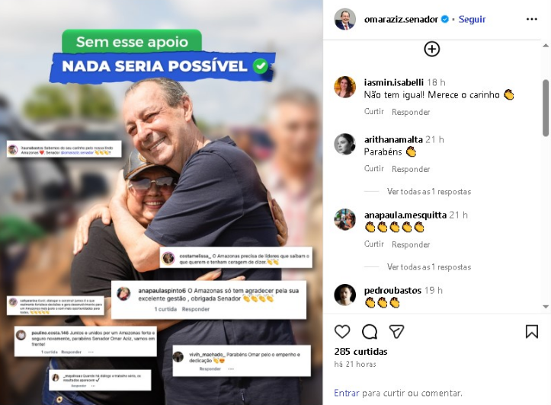Image resolution: width=551 pixels, height=405 pixels.
Task: Open omaraziz.senador profile picture
Action: (x=344, y=19)
